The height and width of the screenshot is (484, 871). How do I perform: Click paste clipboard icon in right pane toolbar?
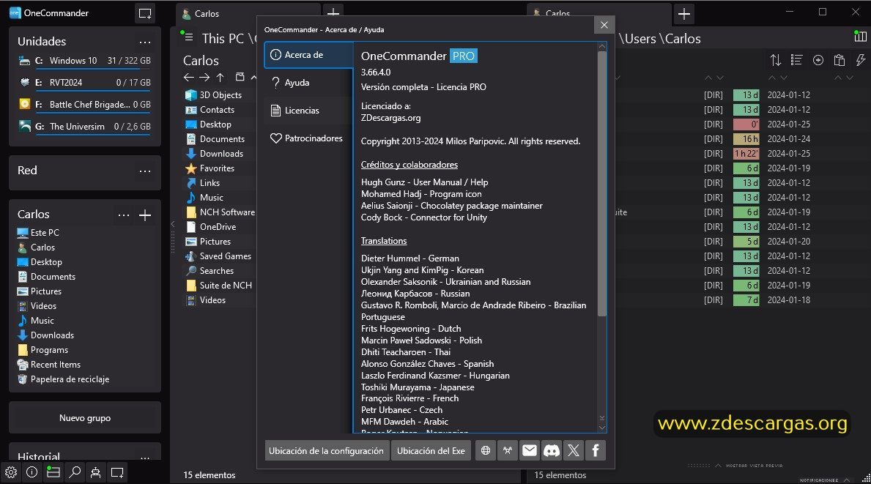[x=840, y=60]
